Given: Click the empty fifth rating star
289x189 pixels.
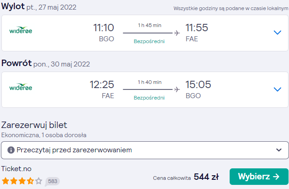Looking at the screenshot, I should (x=39, y=181).
